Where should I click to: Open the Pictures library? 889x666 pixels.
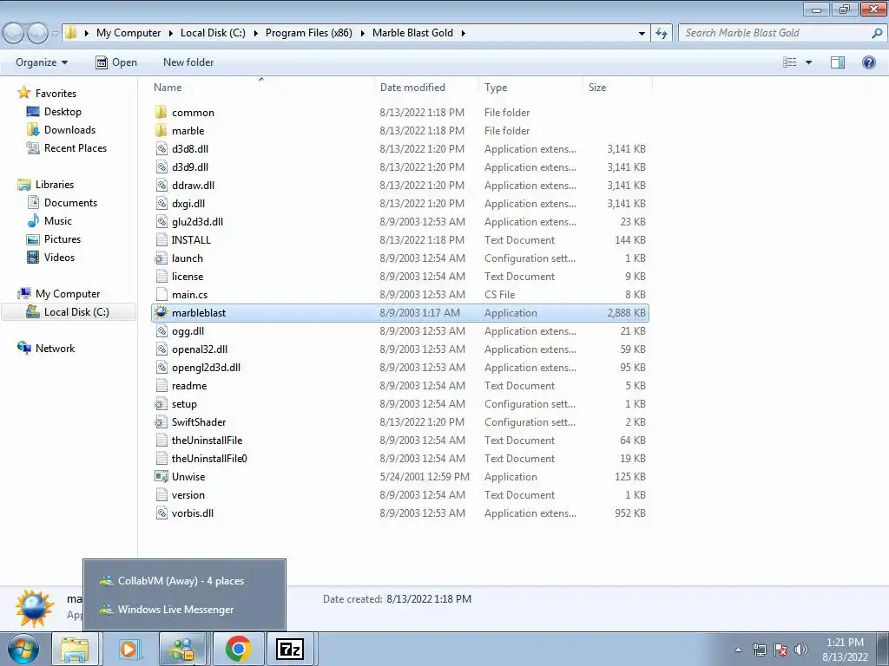click(62, 239)
